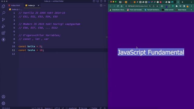Toggle the bottom panel from title bar

tap(98, 1)
